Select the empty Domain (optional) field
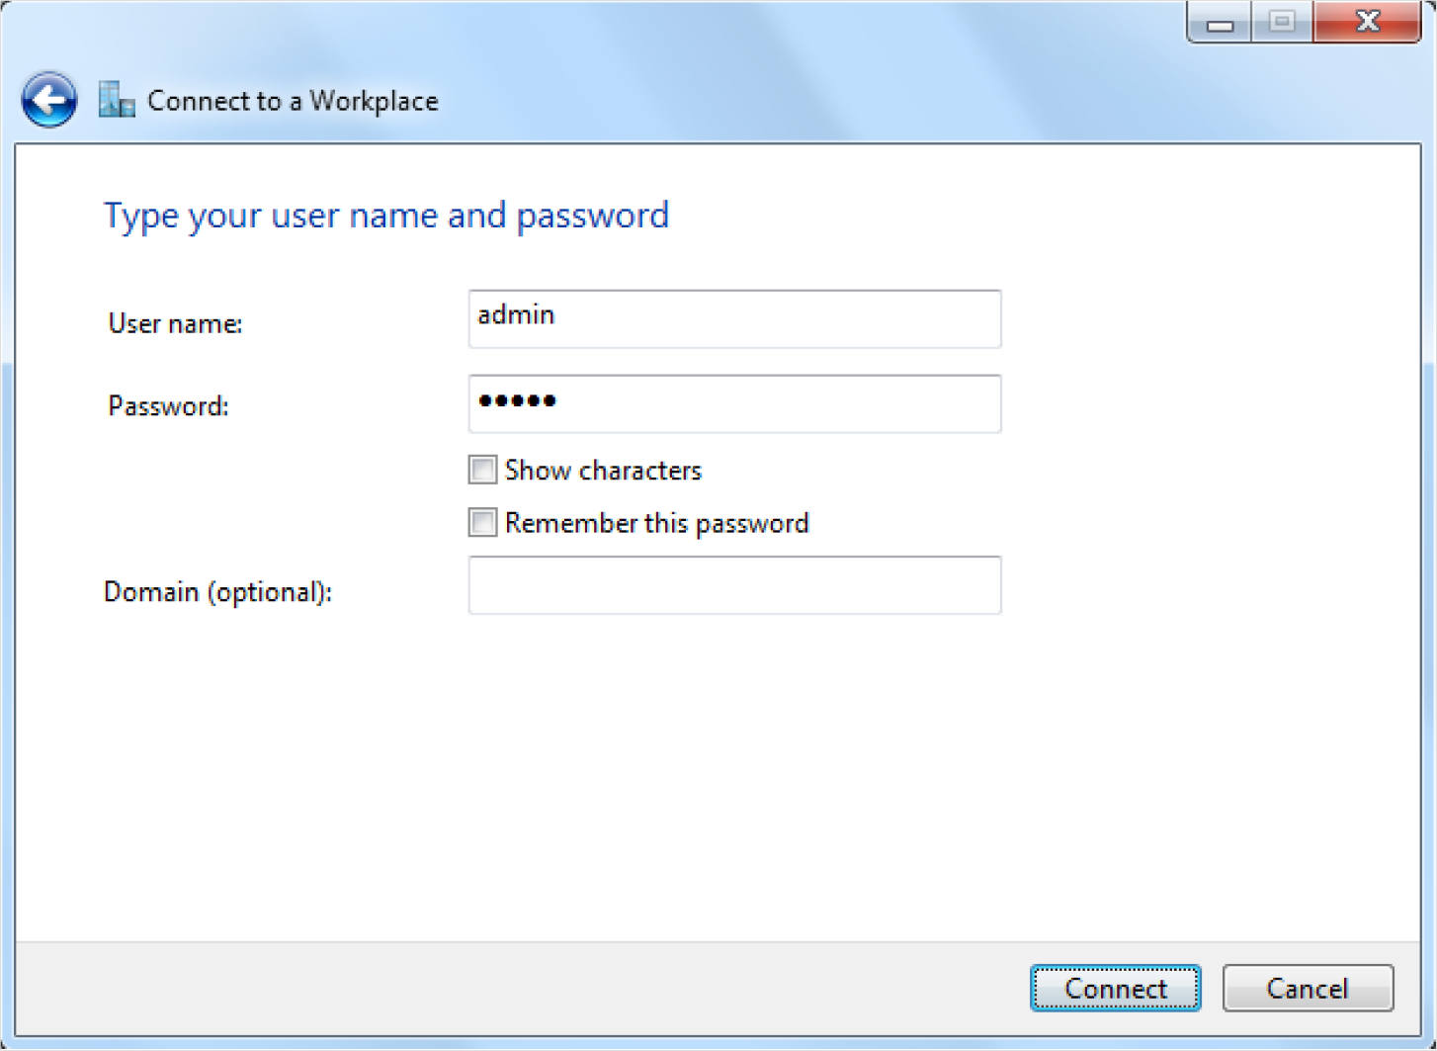 [734, 585]
